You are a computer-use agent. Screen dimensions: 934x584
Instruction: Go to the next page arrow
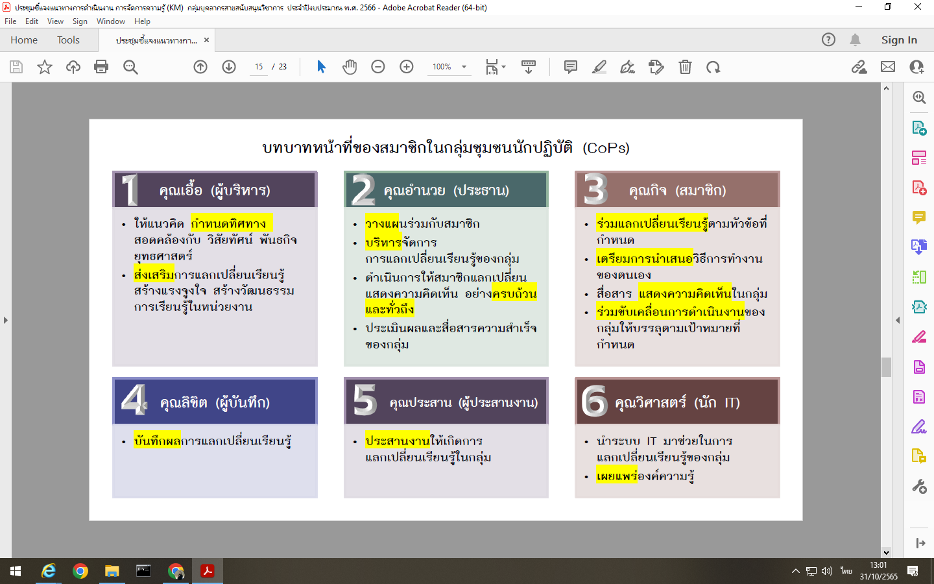229,67
